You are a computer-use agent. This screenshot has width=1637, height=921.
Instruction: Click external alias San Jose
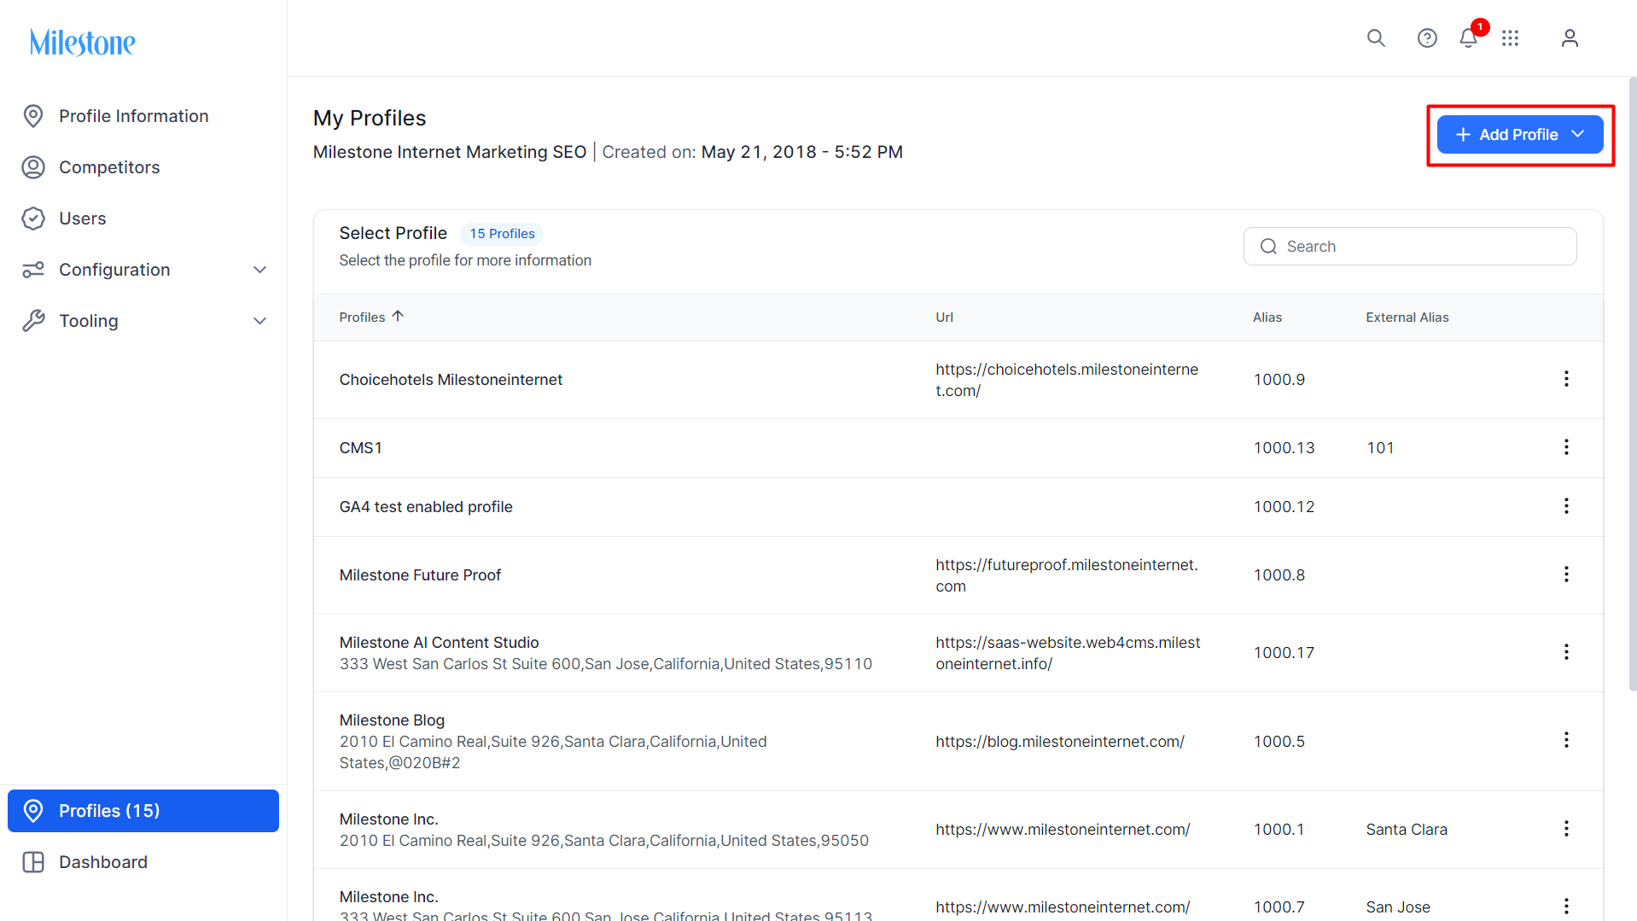tap(1398, 907)
